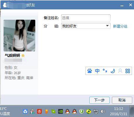Click the first QQ penguin tray icon
Screen dimensions: 134x117
click(x=68, y=111)
